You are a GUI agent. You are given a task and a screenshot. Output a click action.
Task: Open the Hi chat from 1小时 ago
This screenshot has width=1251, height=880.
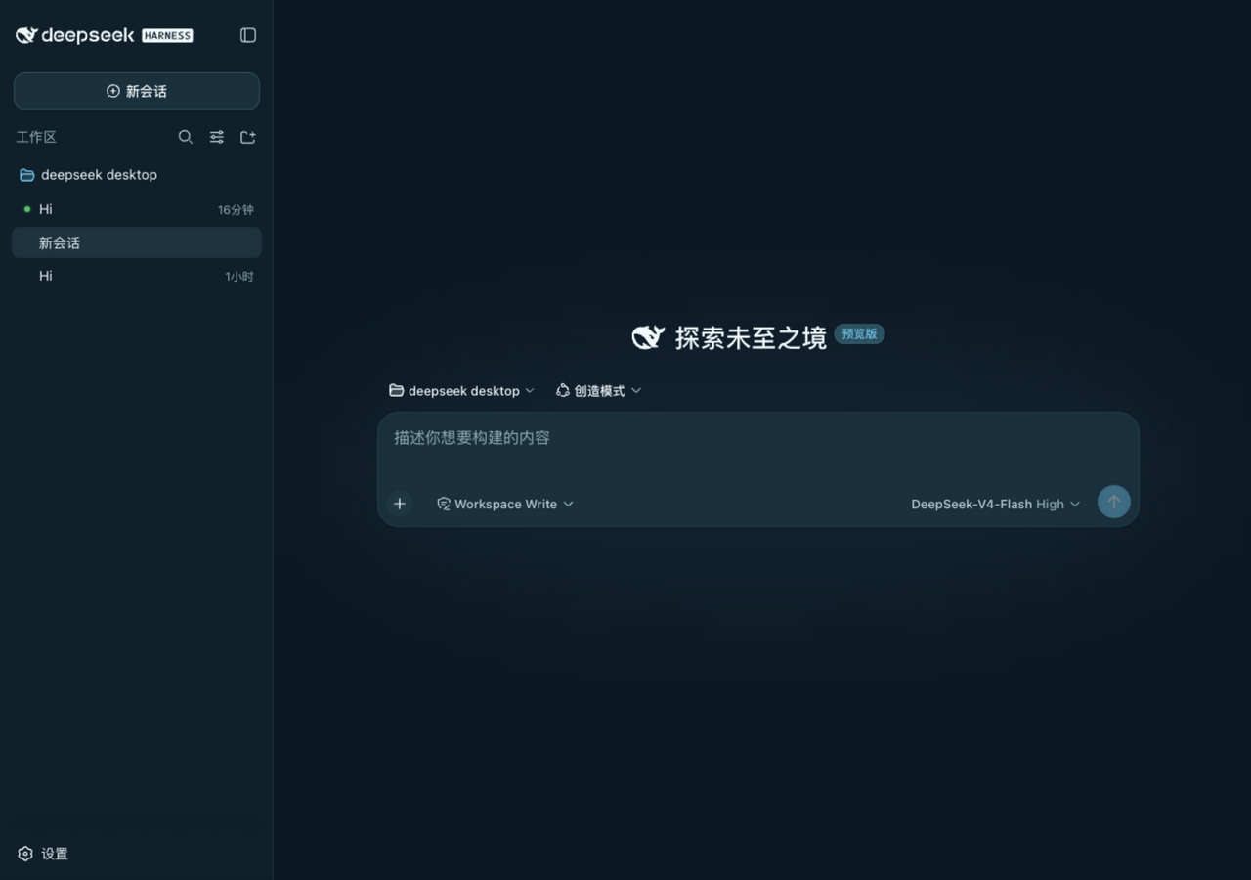coord(137,276)
